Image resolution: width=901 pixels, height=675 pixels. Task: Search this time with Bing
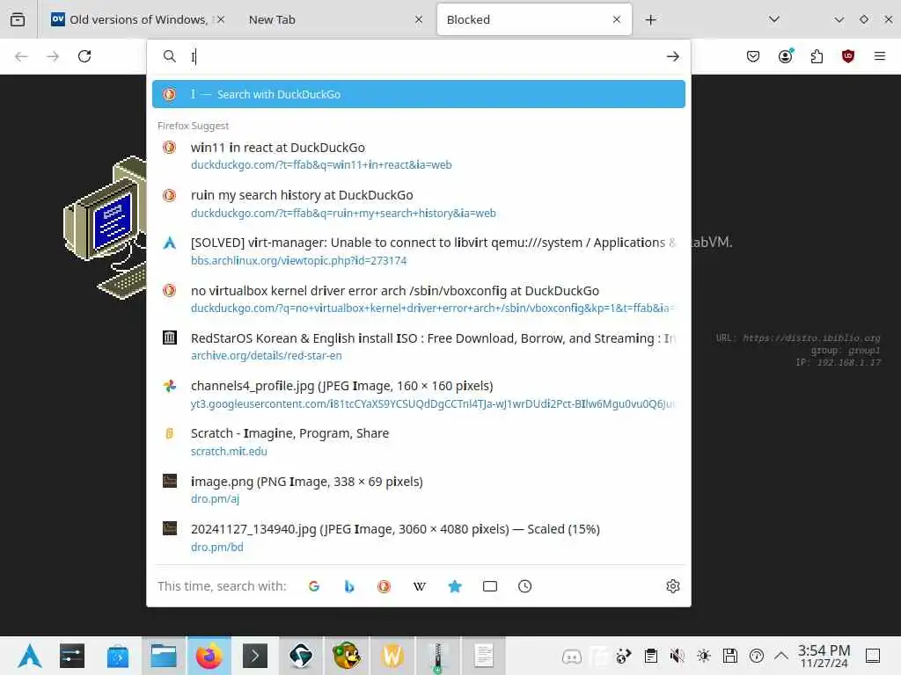tap(348, 586)
